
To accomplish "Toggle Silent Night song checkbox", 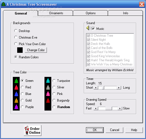I will pyautogui.click(x=88, y=40).
